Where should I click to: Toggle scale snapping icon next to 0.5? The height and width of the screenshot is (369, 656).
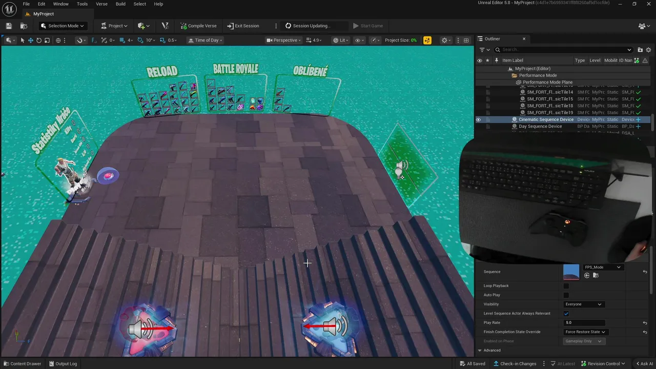tap(162, 40)
